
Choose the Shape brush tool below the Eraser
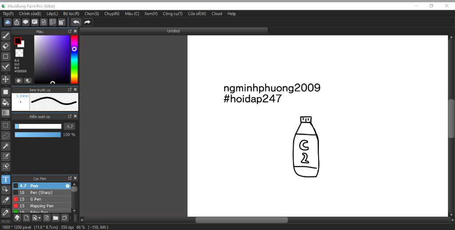(x=5, y=56)
